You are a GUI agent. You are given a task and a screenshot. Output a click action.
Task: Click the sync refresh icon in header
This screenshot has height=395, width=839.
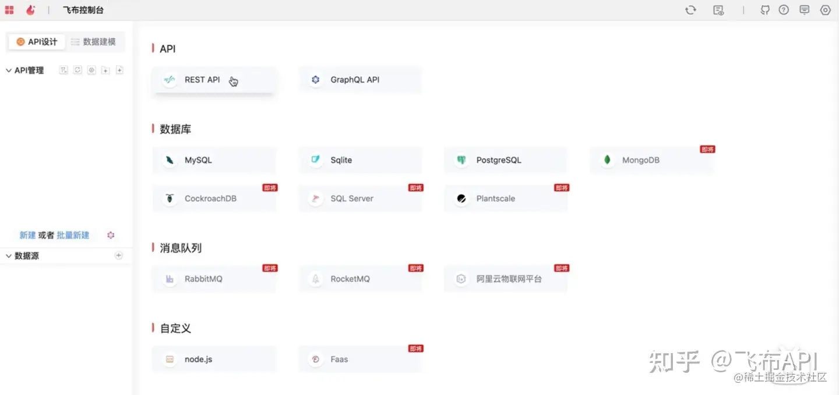coord(690,10)
